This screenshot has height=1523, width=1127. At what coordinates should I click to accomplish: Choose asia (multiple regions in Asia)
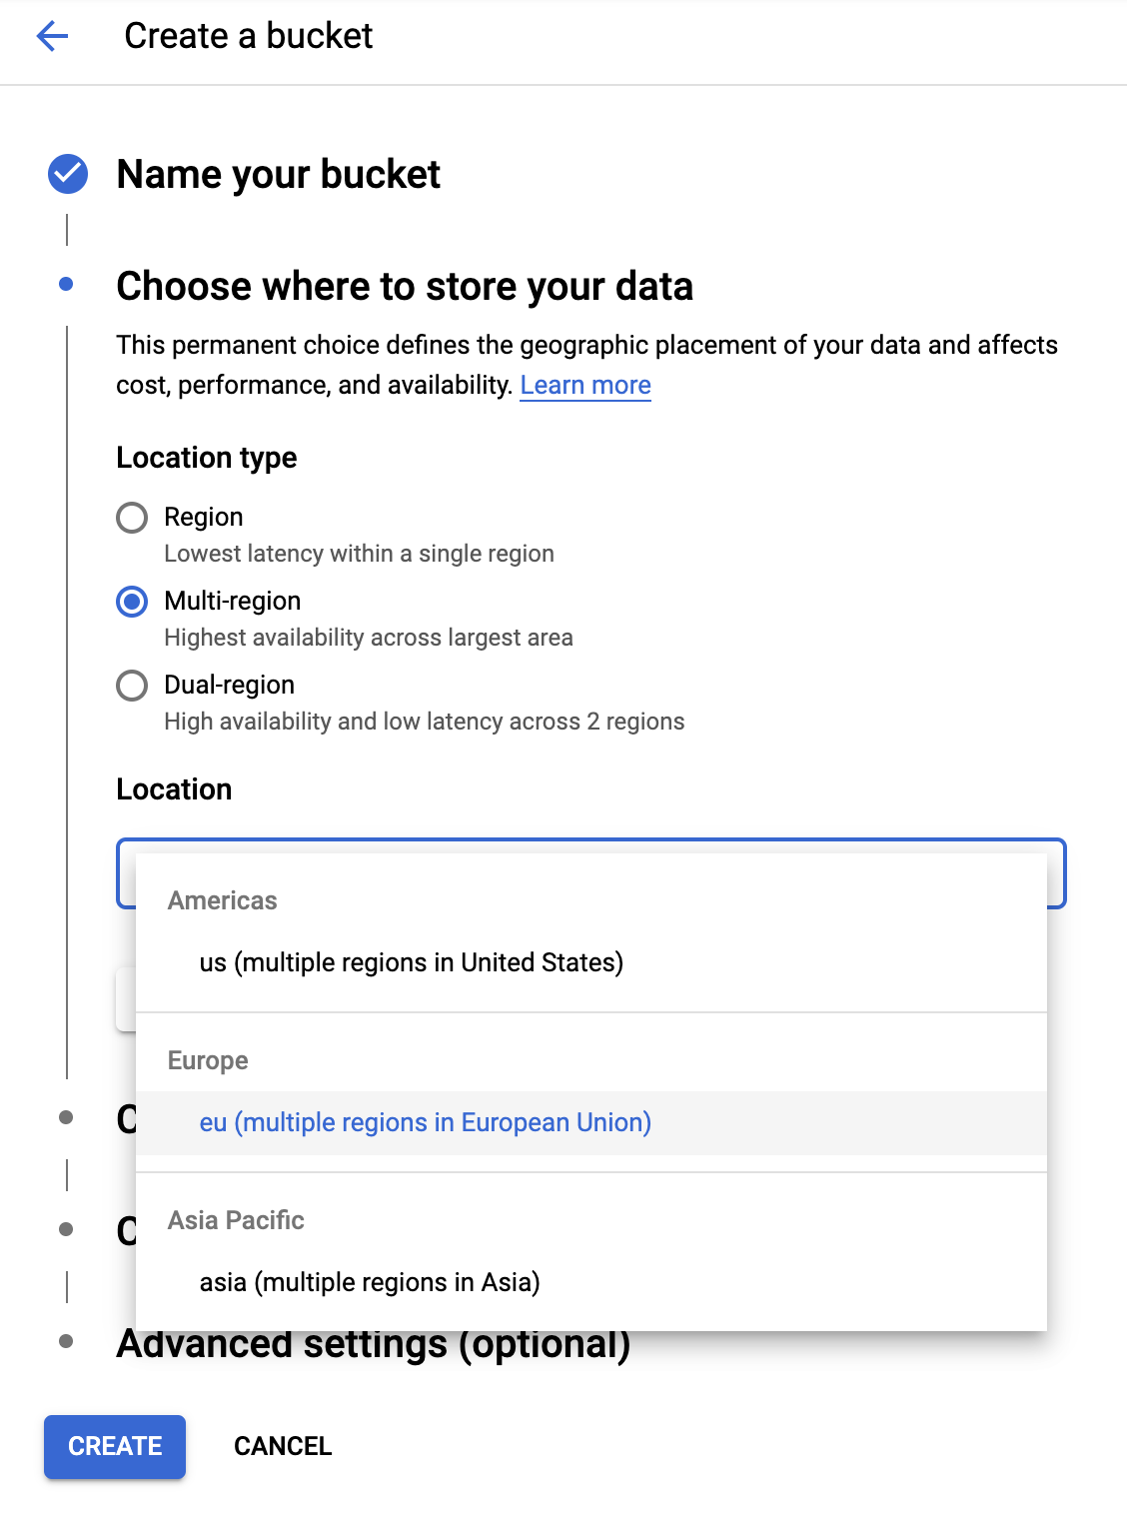pyautogui.click(x=369, y=1282)
